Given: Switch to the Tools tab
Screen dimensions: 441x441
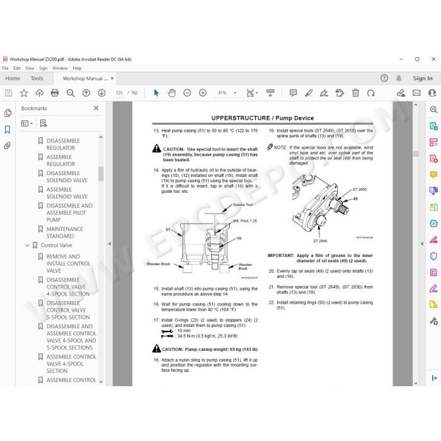Looking at the screenshot, I should click(37, 79).
